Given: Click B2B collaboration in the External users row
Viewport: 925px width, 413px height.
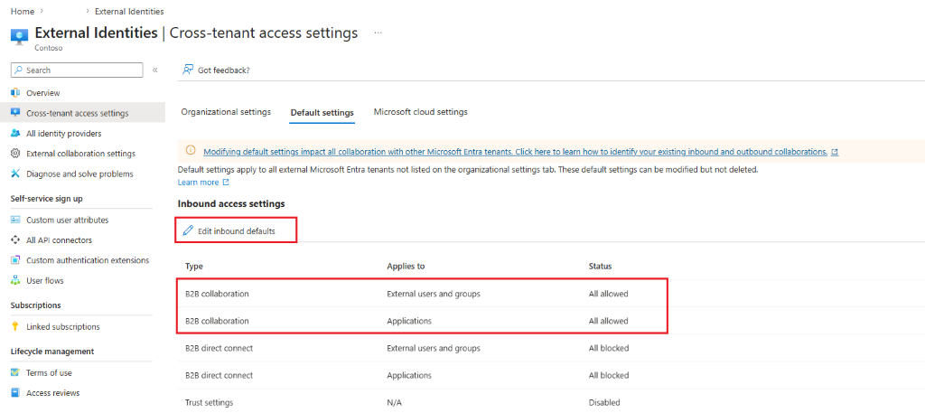Looking at the screenshot, I should point(217,294).
